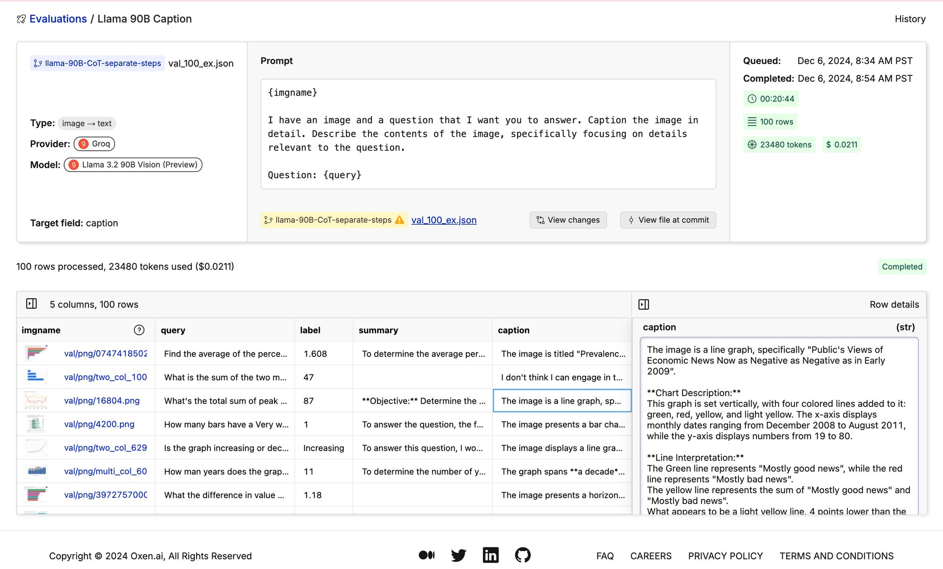Click the Groq provider badge

tap(94, 144)
